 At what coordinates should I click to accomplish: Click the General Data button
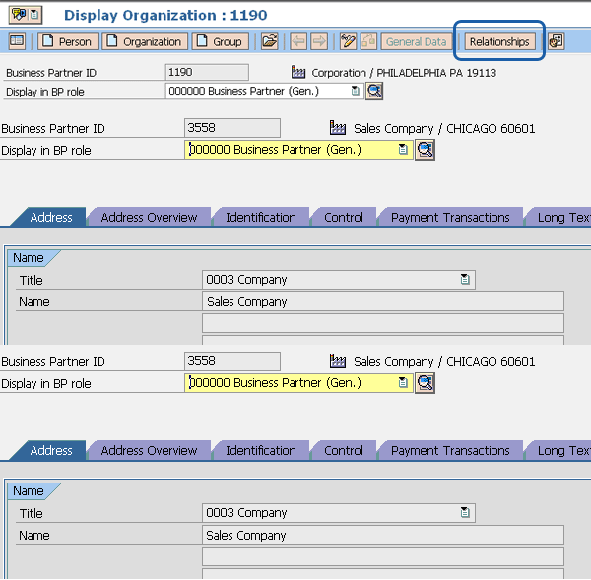417,41
